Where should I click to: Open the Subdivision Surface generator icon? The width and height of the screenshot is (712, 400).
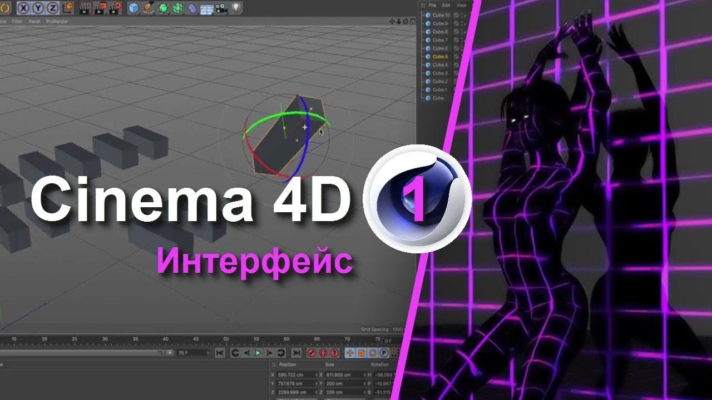pyautogui.click(x=164, y=8)
